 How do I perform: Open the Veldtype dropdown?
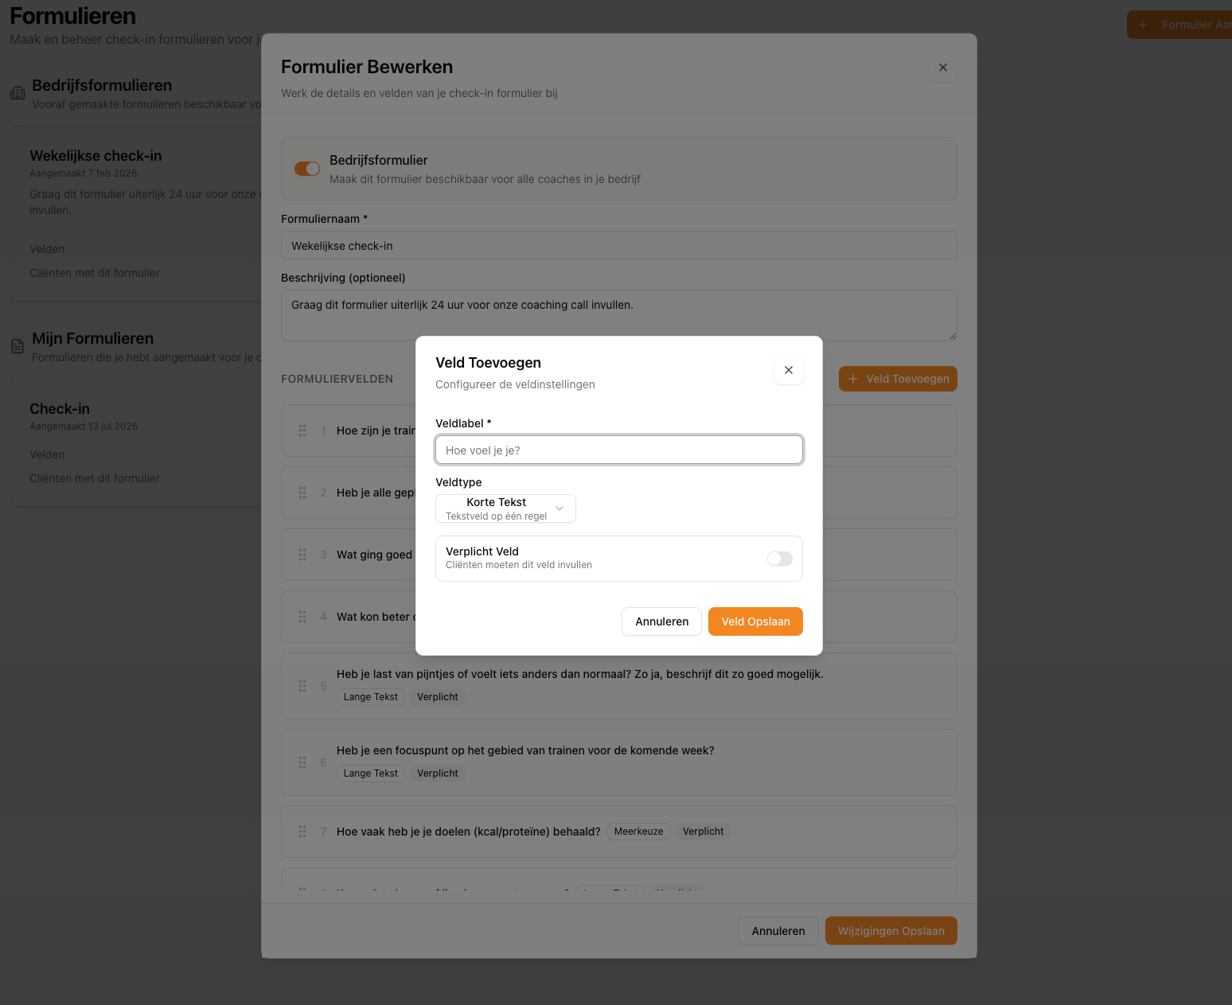click(505, 508)
